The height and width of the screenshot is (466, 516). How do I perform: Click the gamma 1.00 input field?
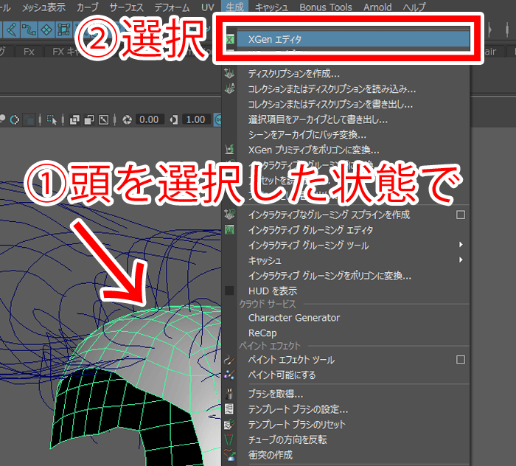pos(195,119)
